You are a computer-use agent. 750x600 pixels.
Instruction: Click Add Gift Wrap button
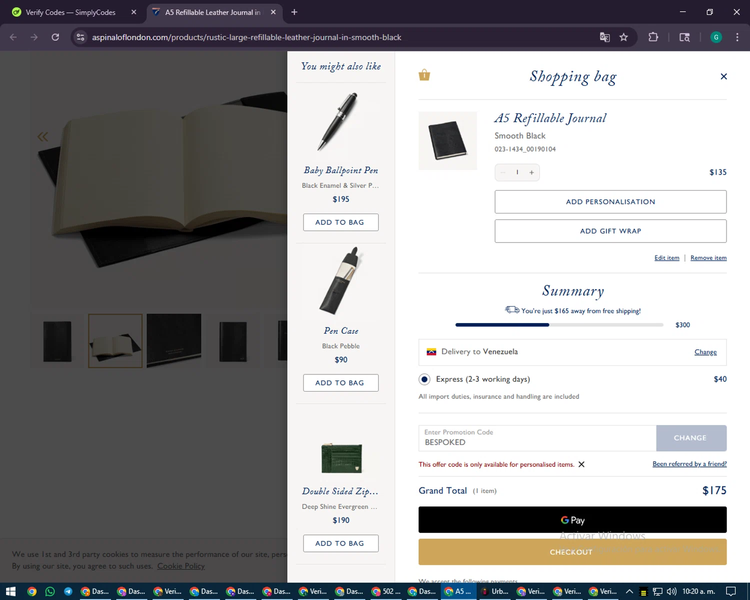click(x=610, y=231)
